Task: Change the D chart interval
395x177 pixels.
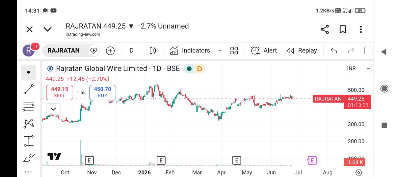Action: pos(131,50)
